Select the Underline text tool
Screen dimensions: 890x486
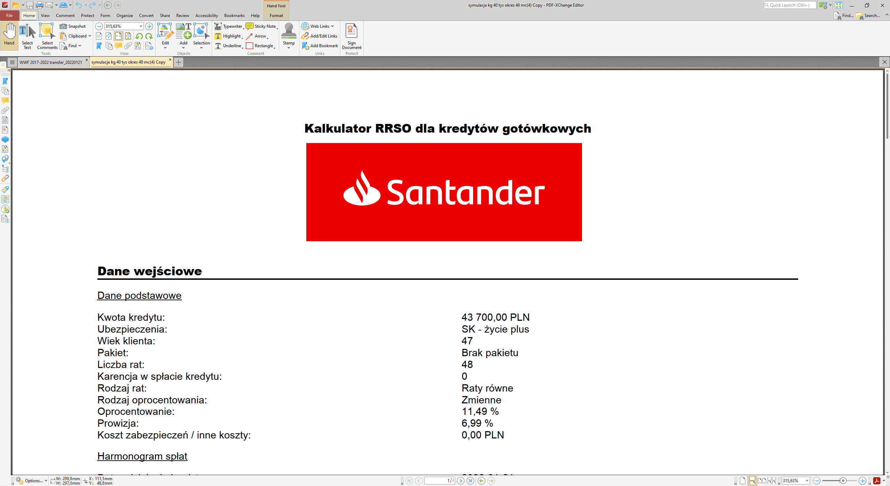point(228,46)
